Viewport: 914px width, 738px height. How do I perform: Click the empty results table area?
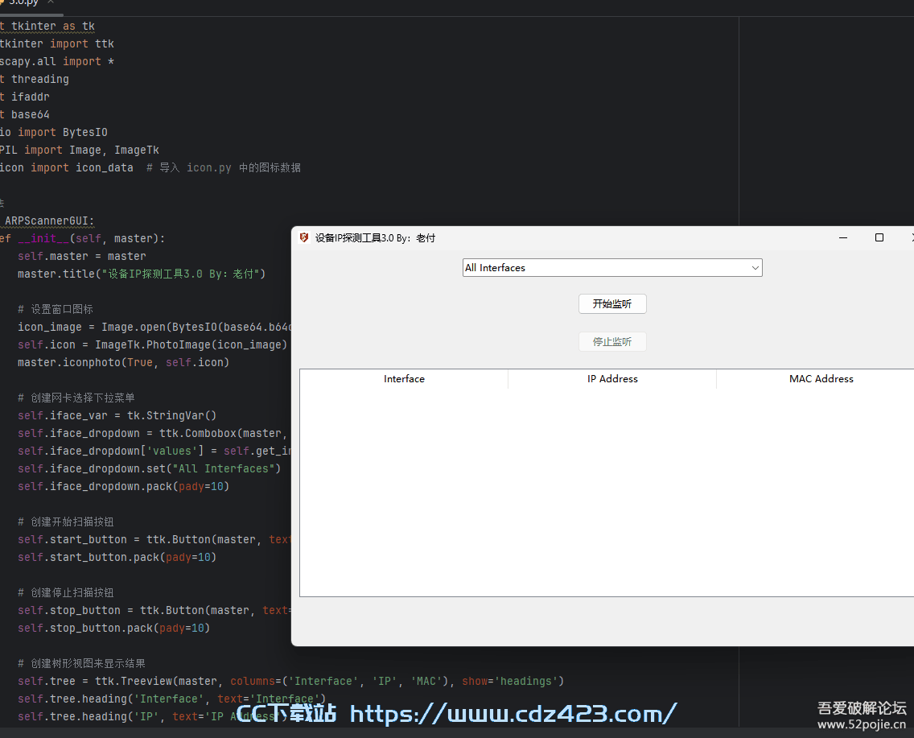(606, 492)
